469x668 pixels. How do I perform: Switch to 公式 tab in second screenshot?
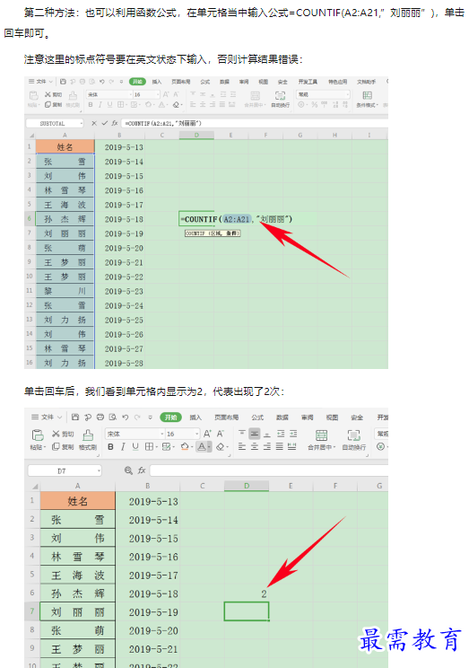[257, 417]
